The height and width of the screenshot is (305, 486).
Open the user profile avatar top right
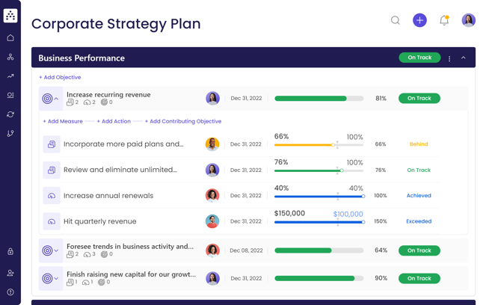point(468,21)
